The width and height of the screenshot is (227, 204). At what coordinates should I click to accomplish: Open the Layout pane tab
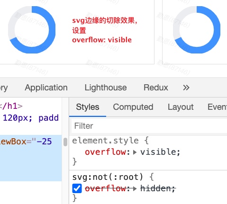[x=181, y=107]
